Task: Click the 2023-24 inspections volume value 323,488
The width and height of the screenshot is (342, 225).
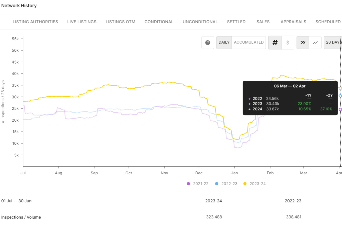Action: pos(213,217)
